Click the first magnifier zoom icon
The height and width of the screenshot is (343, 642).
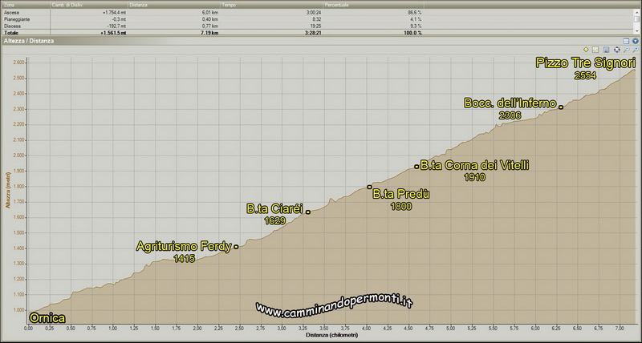point(626,50)
